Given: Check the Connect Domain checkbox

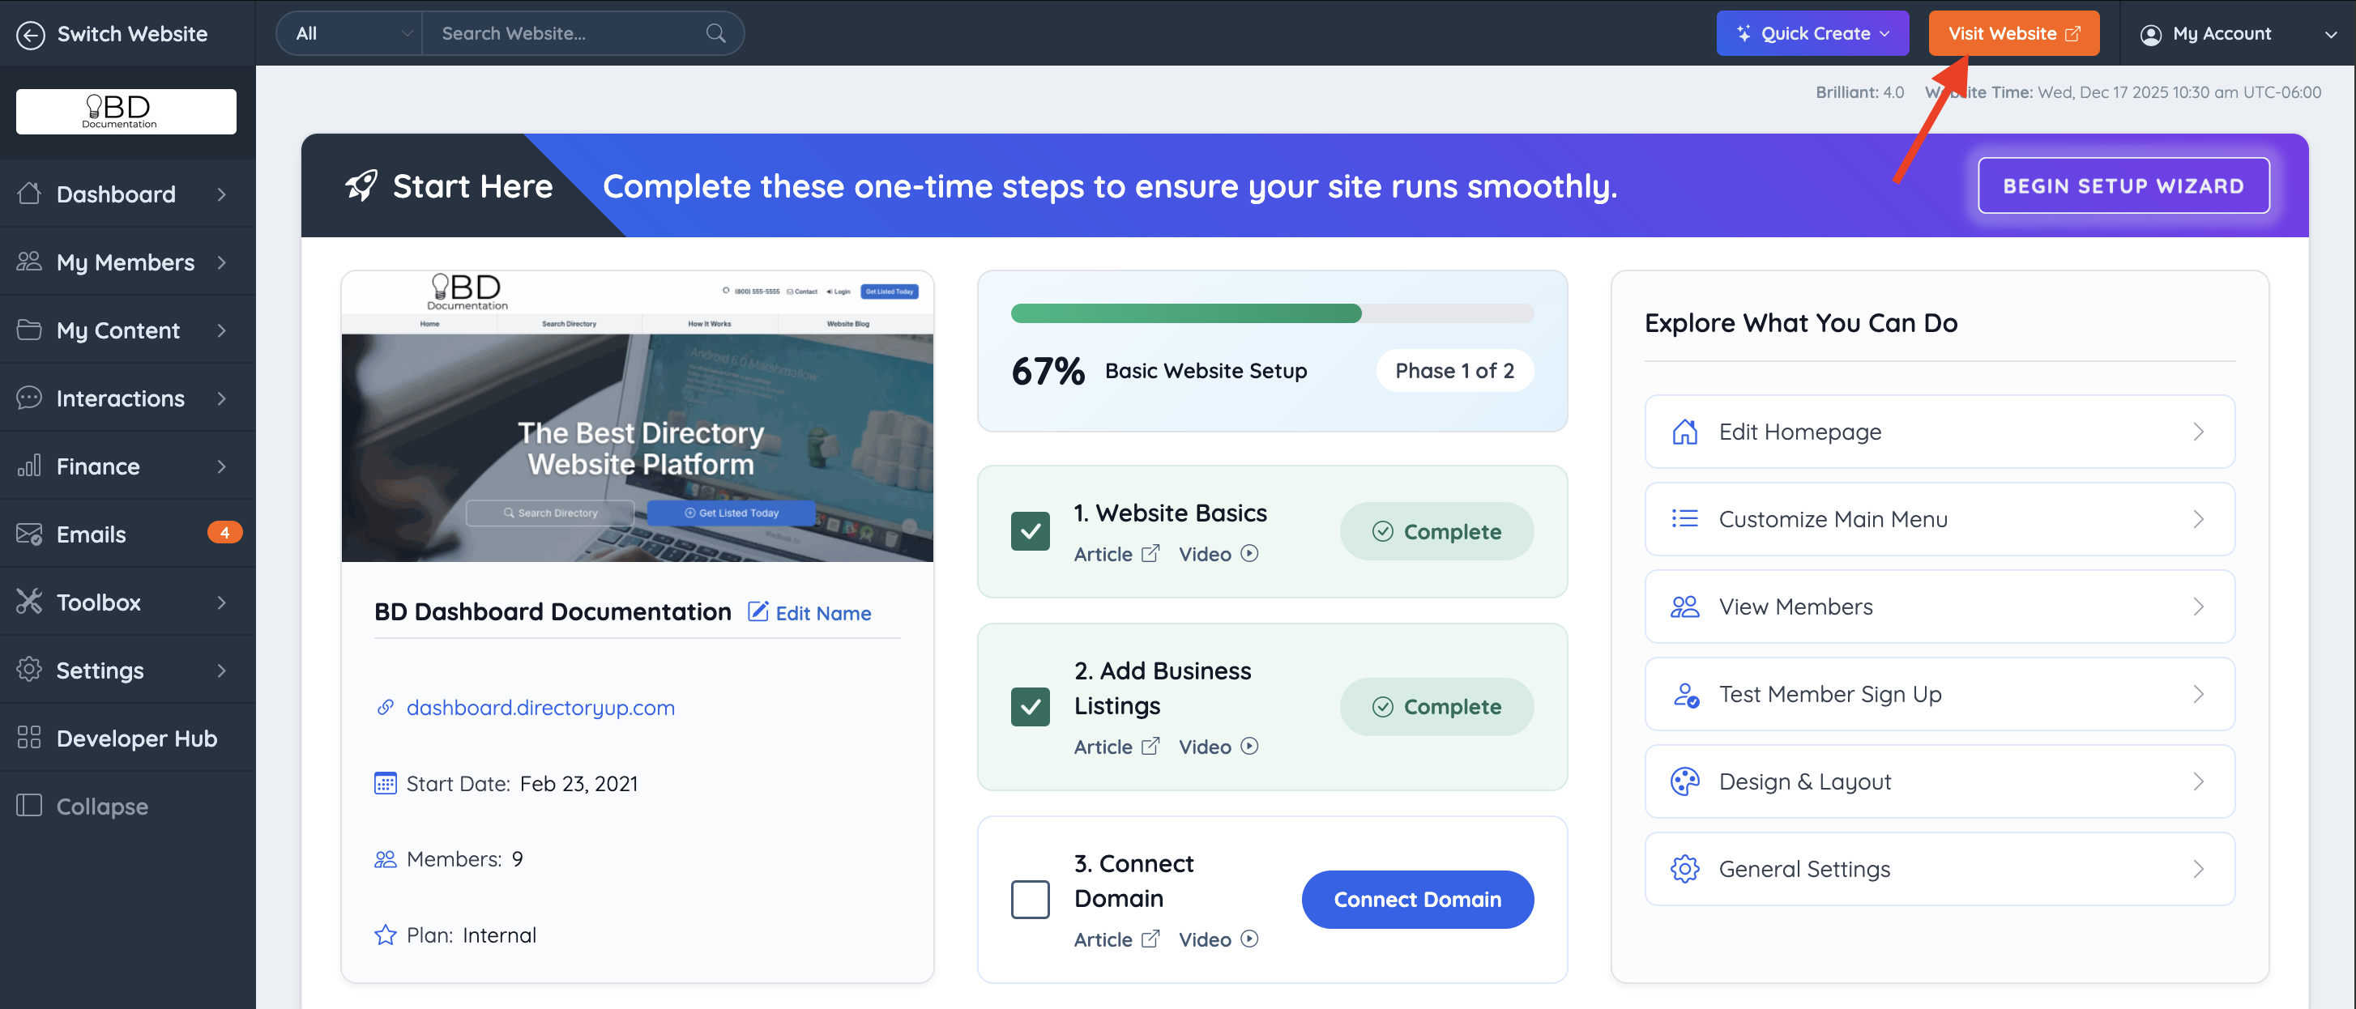Looking at the screenshot, I should coord(1030,900).
